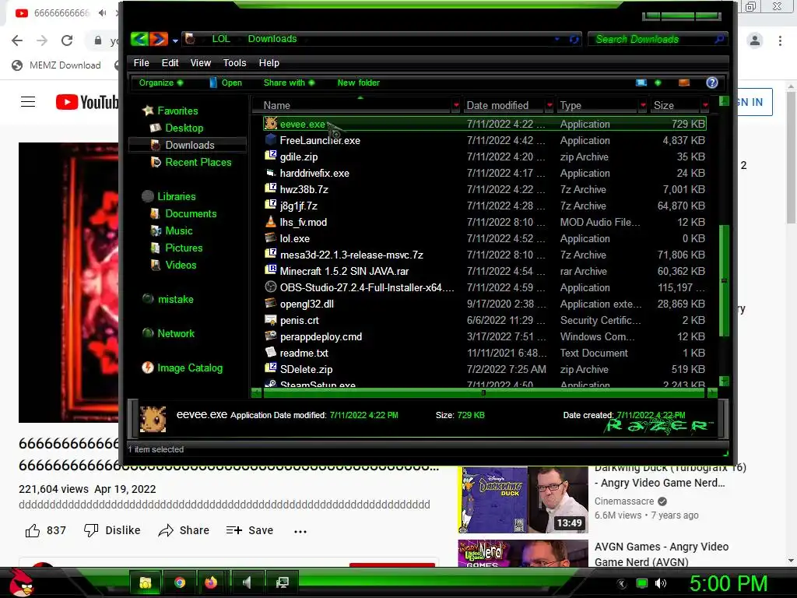
Task: Click the Angry Birds start button
Action: [21, 583]
